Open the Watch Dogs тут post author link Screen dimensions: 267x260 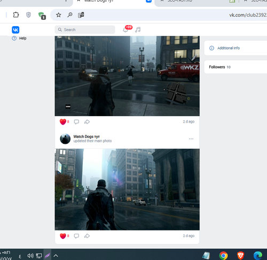click(87, 136)
